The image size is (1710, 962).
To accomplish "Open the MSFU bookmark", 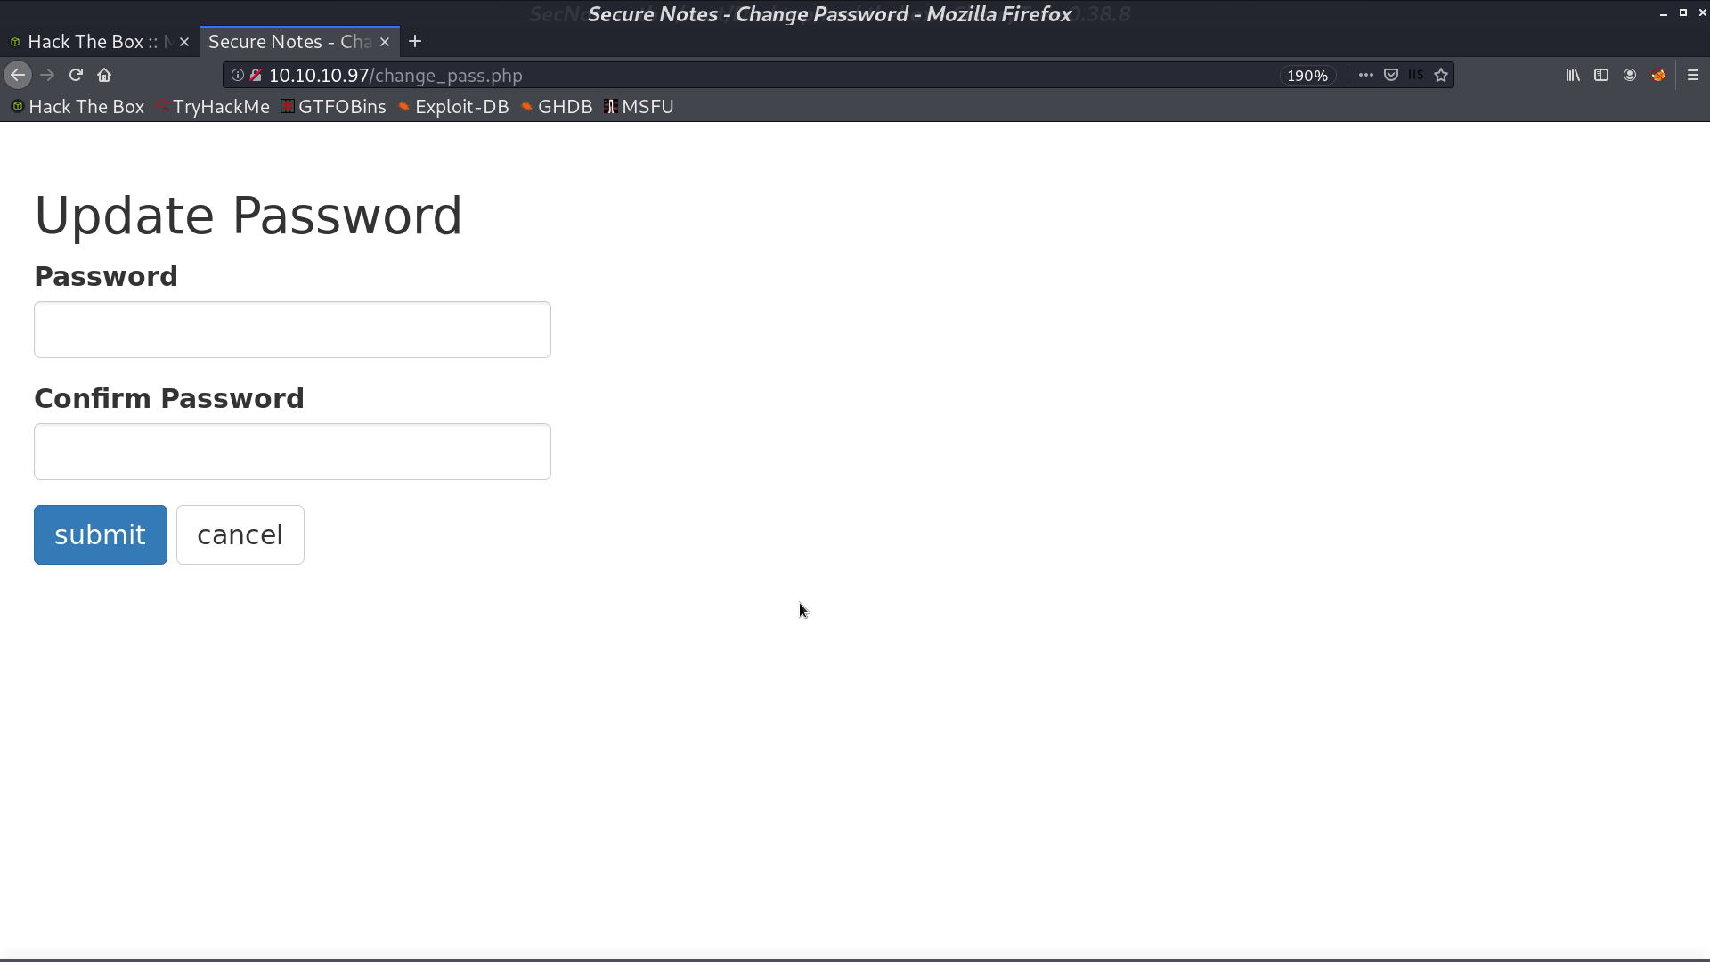I will pos(639,107).
